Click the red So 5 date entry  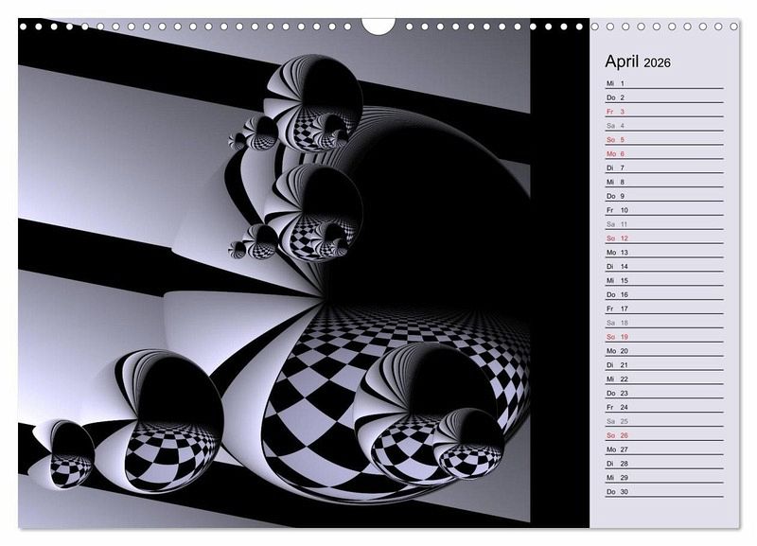point(663,140)
